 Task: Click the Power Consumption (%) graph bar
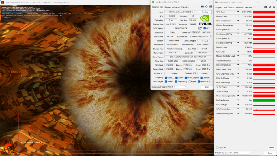pyautogui.click(x=264, y=96)
